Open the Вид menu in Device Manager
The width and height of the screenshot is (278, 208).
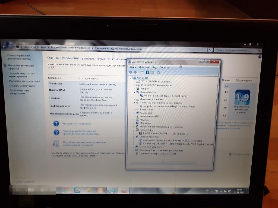pyautogui.click(x=154, y=67)
